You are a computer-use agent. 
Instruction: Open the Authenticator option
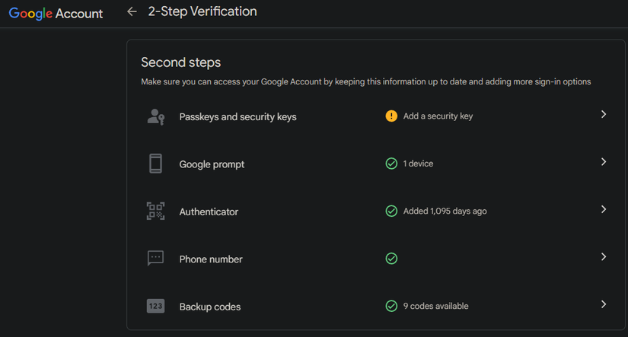pyautogui.click(x=209, y=211)
